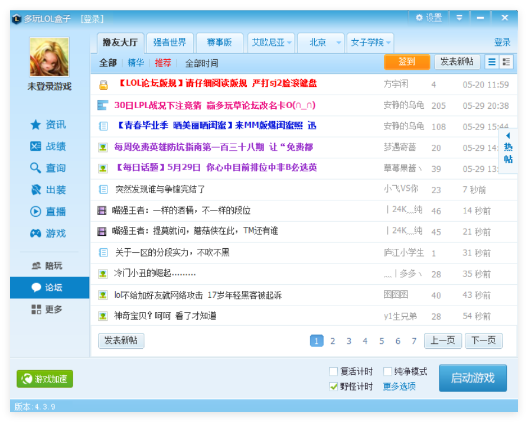Viewport: 528px width, 422px height.
Task: Open the 每日话题 5月29日 post
Action: 216,167
